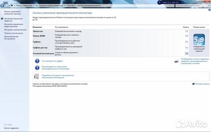
Task: Click hard disk score value 5,9
Action: click(x=186, y=53)
